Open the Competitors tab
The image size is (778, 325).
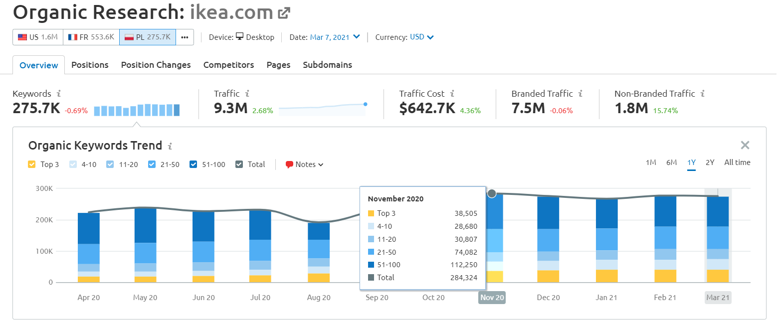(x=229, y=65)
